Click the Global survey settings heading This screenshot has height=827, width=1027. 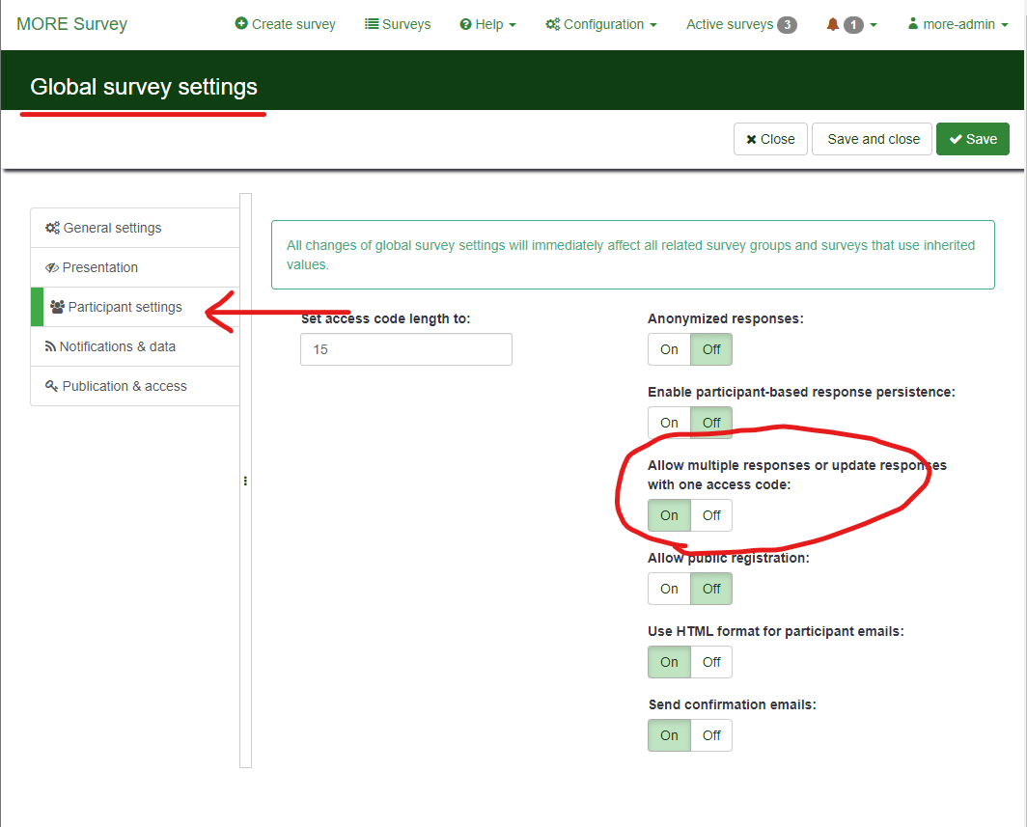[x=144, y=87]
